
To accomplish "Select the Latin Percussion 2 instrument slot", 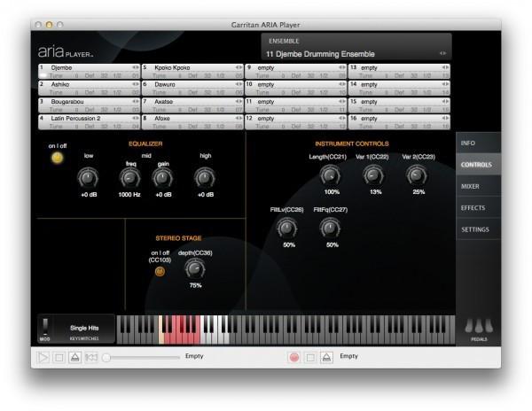I will (89, 122).
